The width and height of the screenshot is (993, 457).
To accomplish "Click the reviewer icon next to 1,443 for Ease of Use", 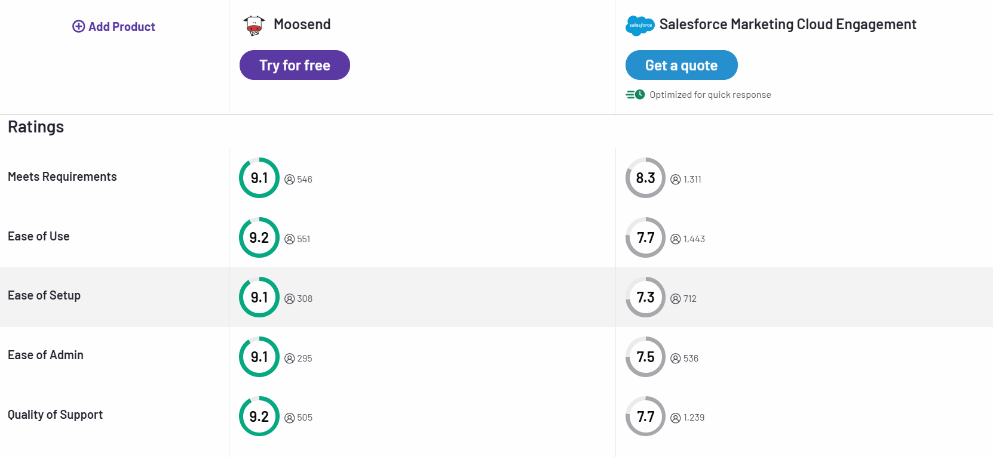I will [675, 239].
